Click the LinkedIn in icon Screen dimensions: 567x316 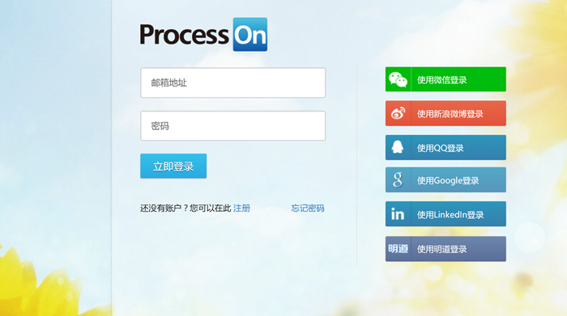click(x=398, y=214)
